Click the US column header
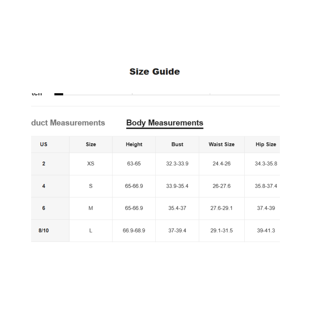 click(44, 145)
